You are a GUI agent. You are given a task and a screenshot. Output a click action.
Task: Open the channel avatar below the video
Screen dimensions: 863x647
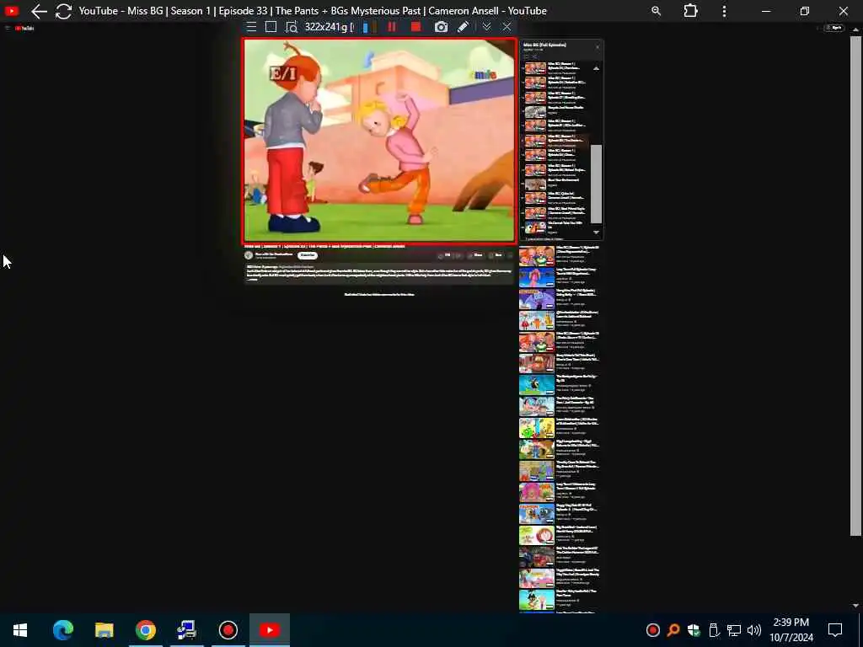pos(249,255)
